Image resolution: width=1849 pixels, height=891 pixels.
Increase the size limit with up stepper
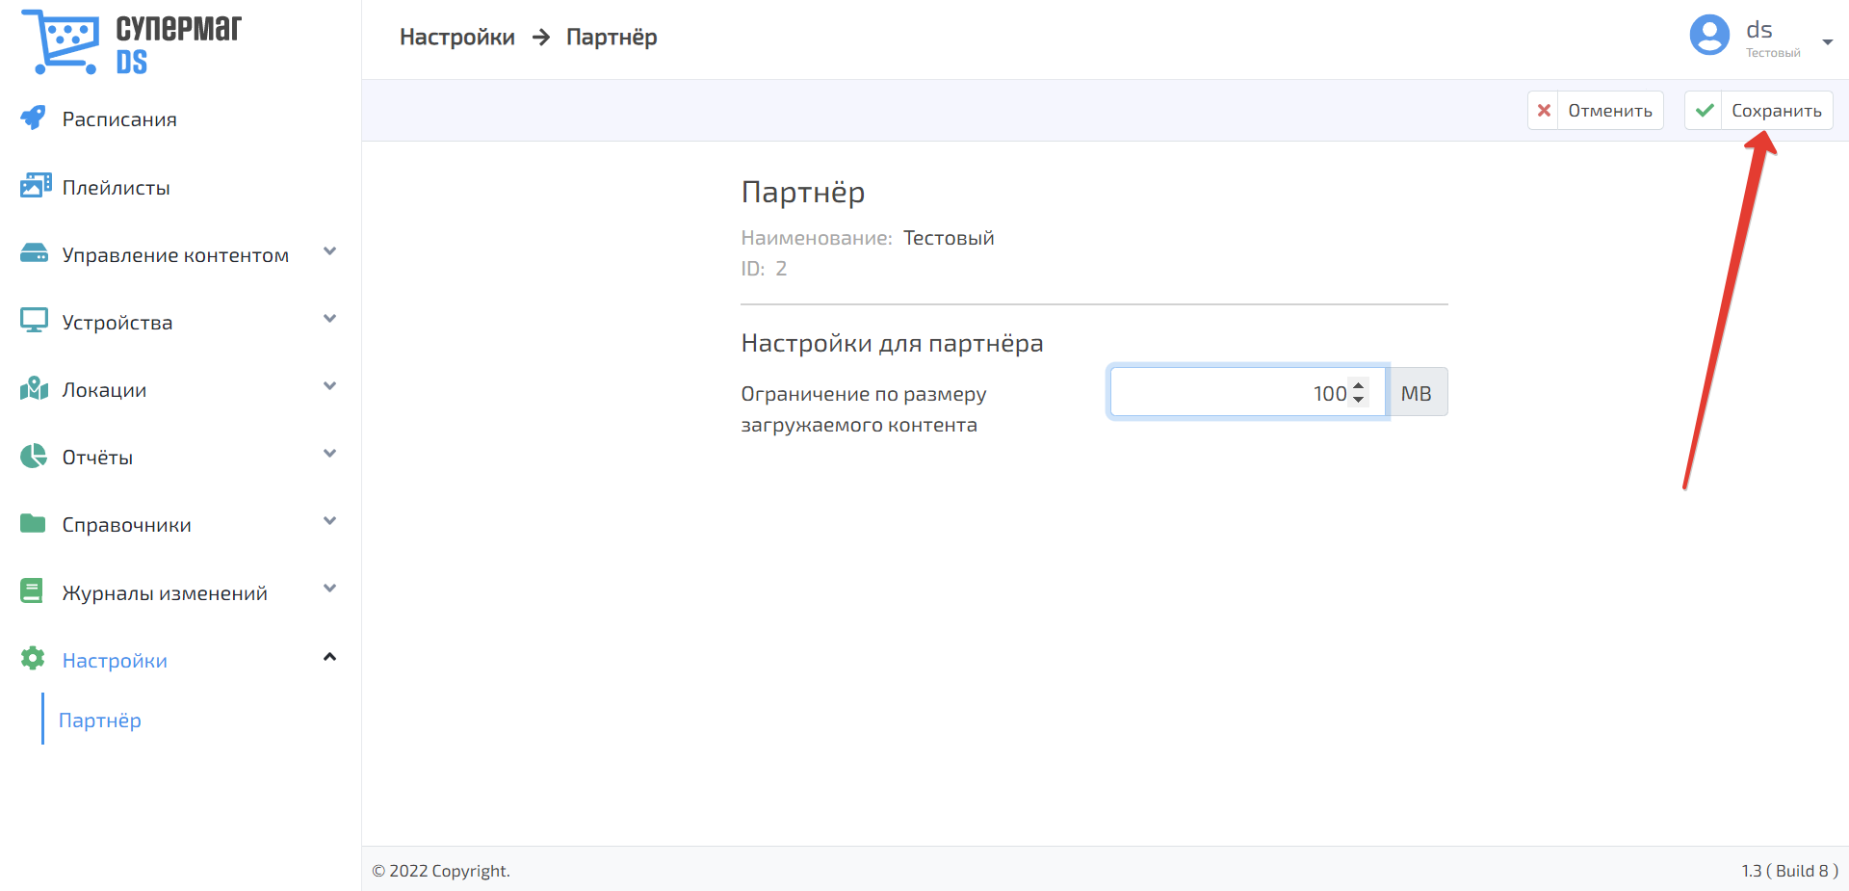1359,385
